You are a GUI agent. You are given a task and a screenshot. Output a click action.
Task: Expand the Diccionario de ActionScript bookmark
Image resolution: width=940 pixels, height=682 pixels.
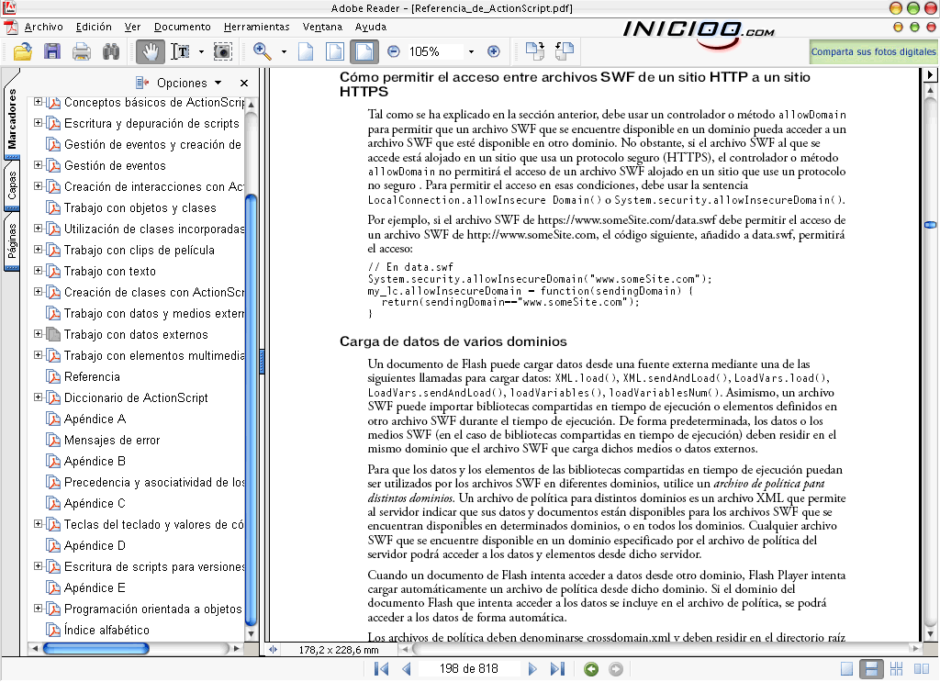38,397
